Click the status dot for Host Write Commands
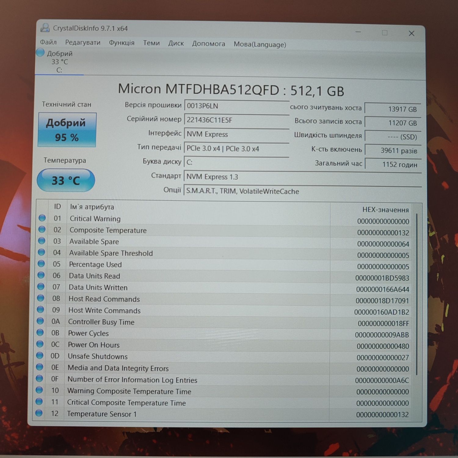This screenshot has width=458, height=458. pyautogui.click(x=40, y=310)
